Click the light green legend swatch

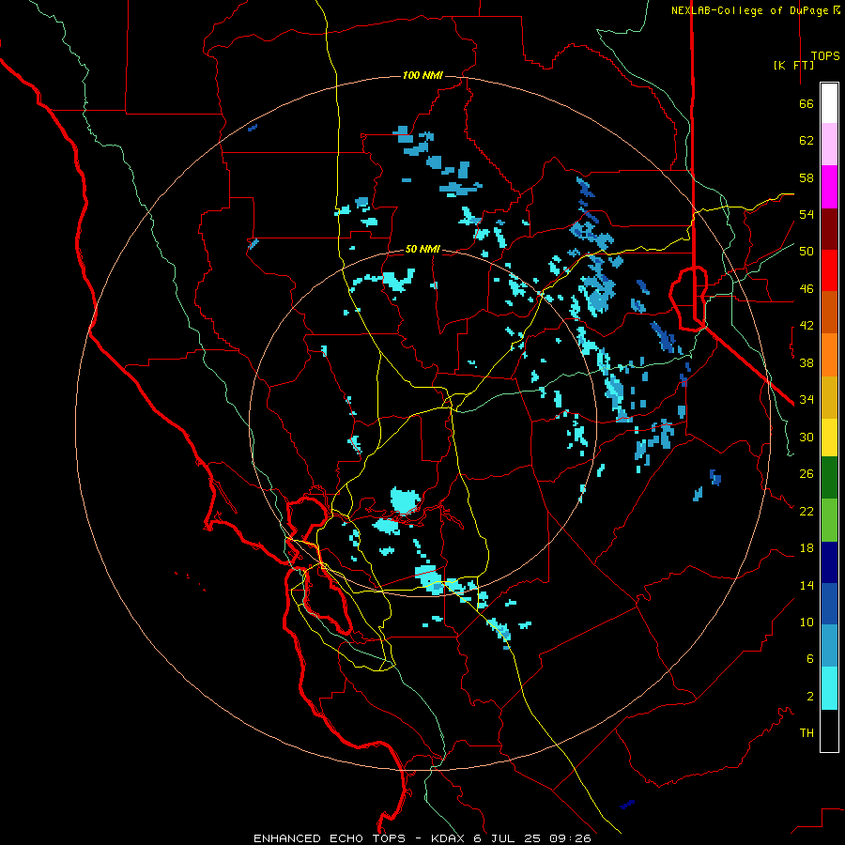[x=829, y=520]
